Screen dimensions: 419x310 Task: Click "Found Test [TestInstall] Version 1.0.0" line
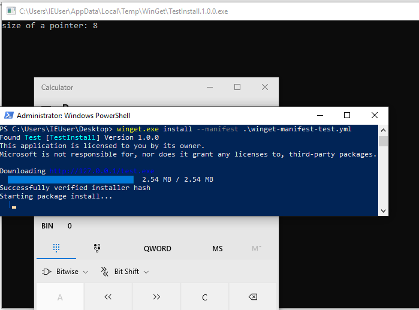(79, 137)
